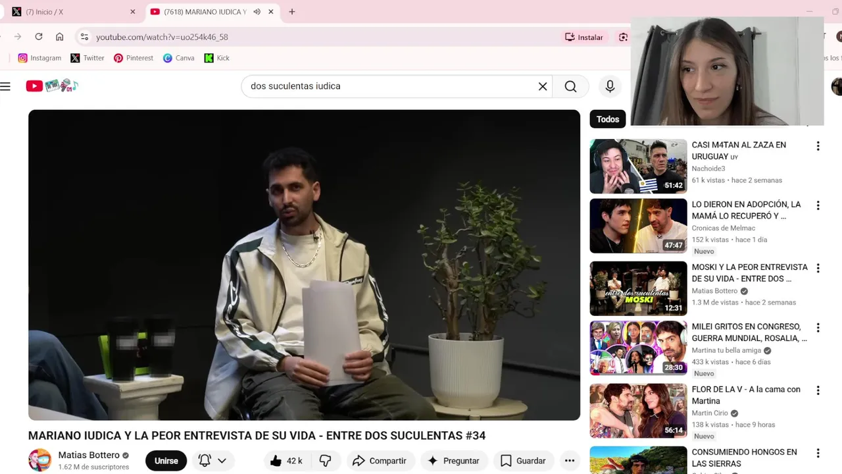The image size is (842, 474).
Task: Click the 1.62 M de suscriptores text
Action: click(x=93, y=467)
